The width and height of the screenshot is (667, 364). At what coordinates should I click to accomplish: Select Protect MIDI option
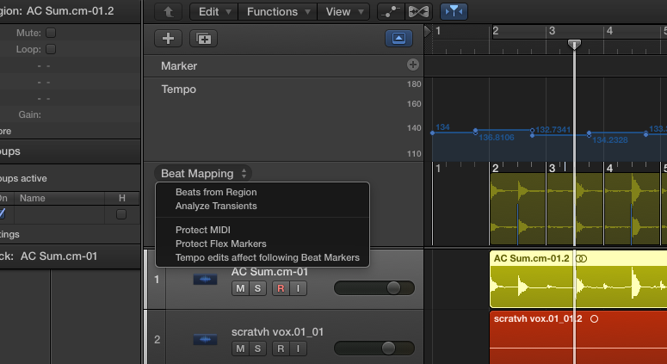click(x=203, y=230)
